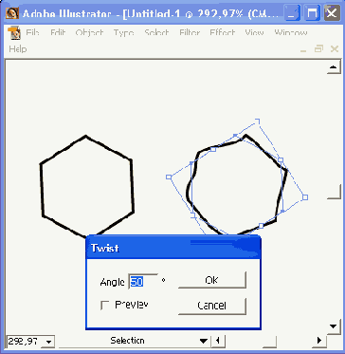345x354 pixels.
Task: Click the horizontal scrollbar left arrow
Action: [218, 341]
